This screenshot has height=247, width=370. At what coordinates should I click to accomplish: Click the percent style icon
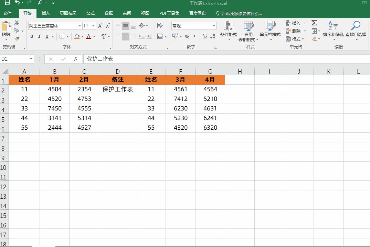point(187,36)
